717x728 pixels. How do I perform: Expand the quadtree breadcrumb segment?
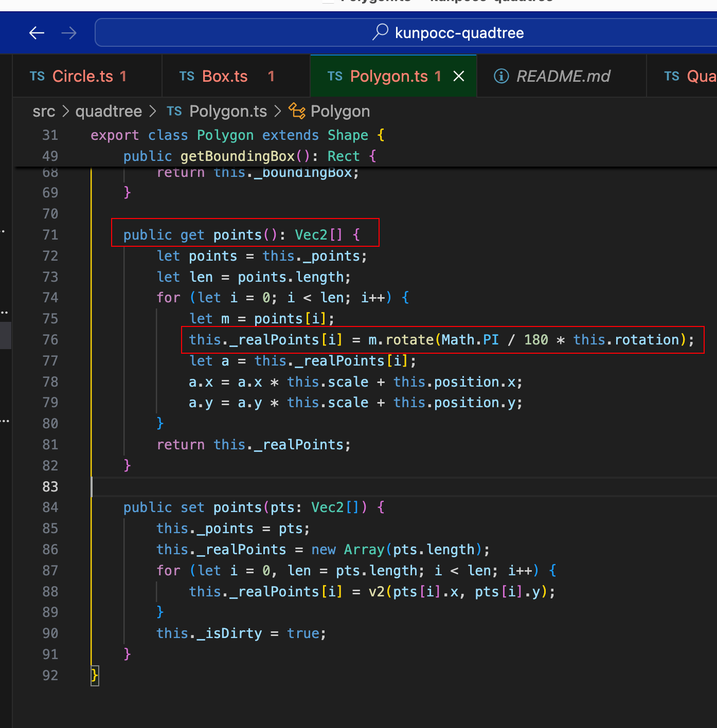point(109,111)
